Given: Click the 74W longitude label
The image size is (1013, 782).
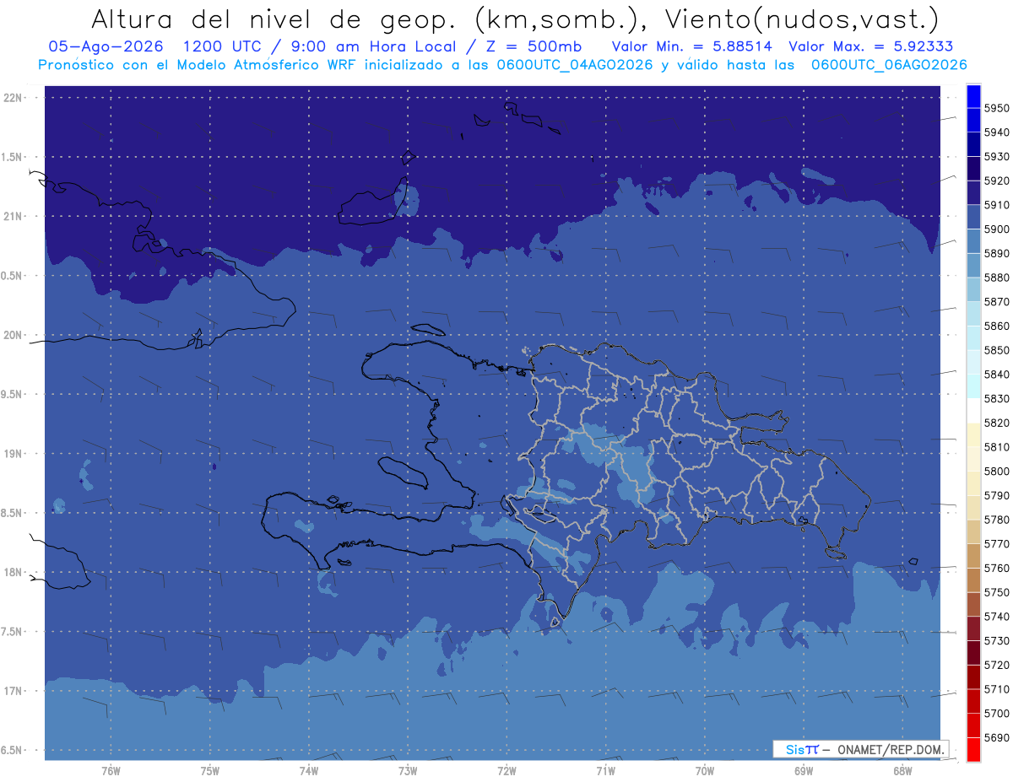Looking at the screenshot, I should coord(308,771).
